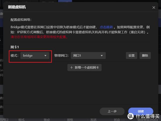Click the red warning text about 非局域网环境
161x121 pixels.
(39, 37)
